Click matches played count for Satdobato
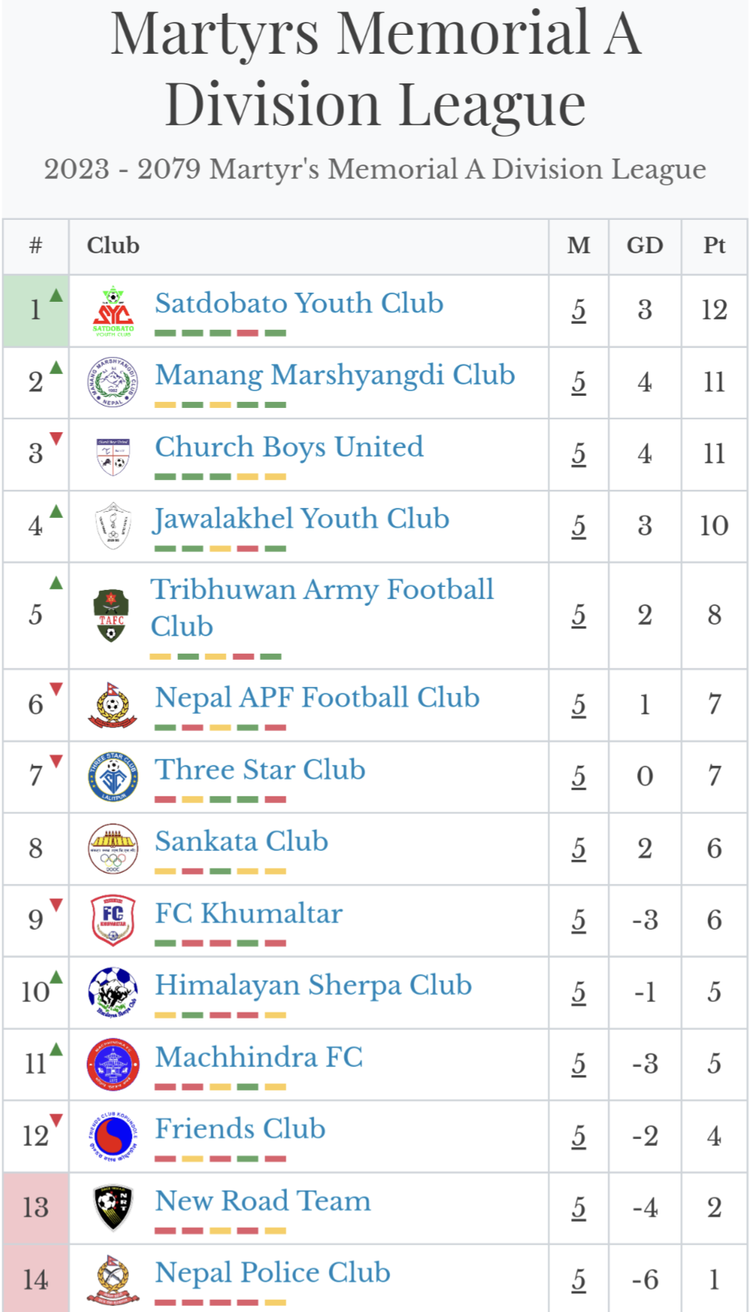Screen dimensions: 750x1312 click(579, 310)
